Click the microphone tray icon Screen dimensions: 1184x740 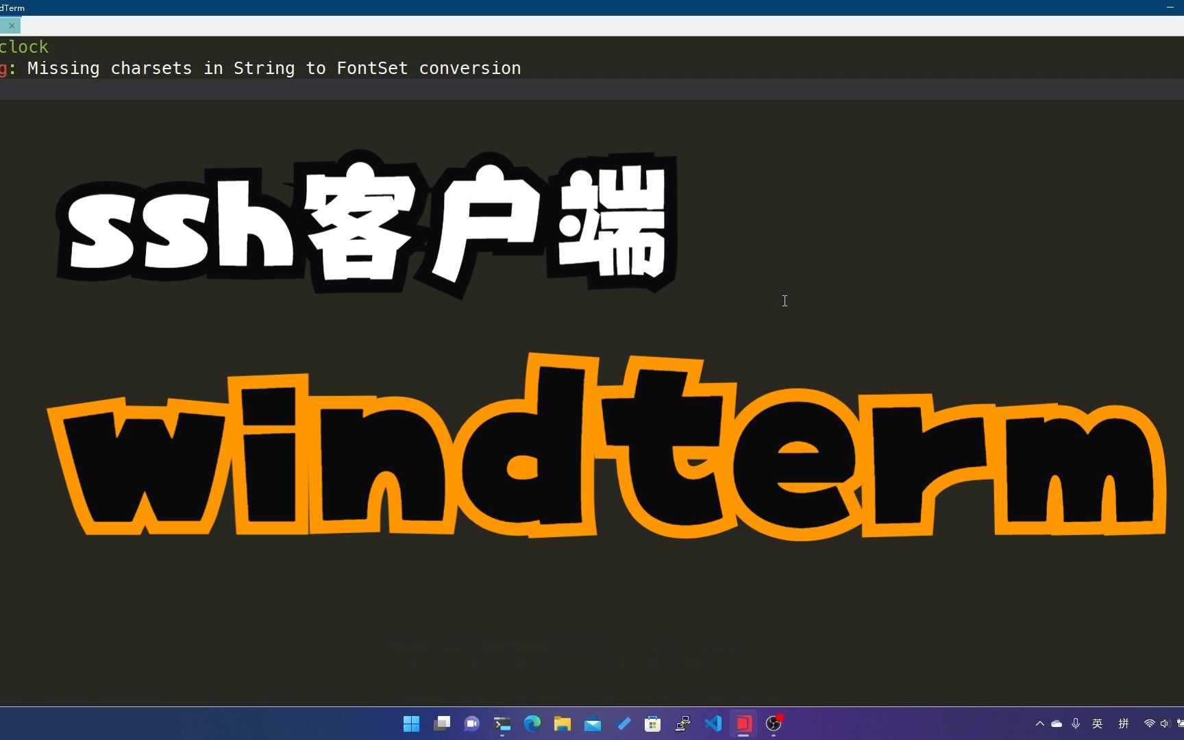(x=1076, y=724)
